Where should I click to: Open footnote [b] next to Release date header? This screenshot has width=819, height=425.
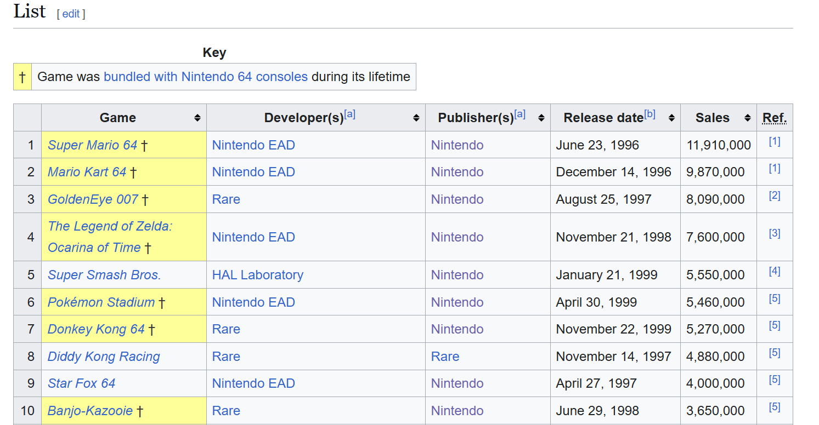649,114
